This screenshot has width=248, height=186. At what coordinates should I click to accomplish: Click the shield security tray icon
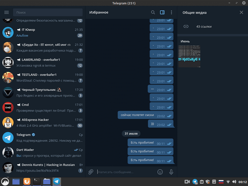[x=207, y=182]
